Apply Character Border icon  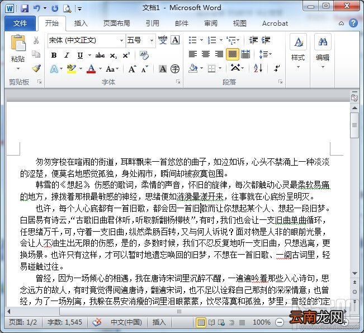pos(175,40)
